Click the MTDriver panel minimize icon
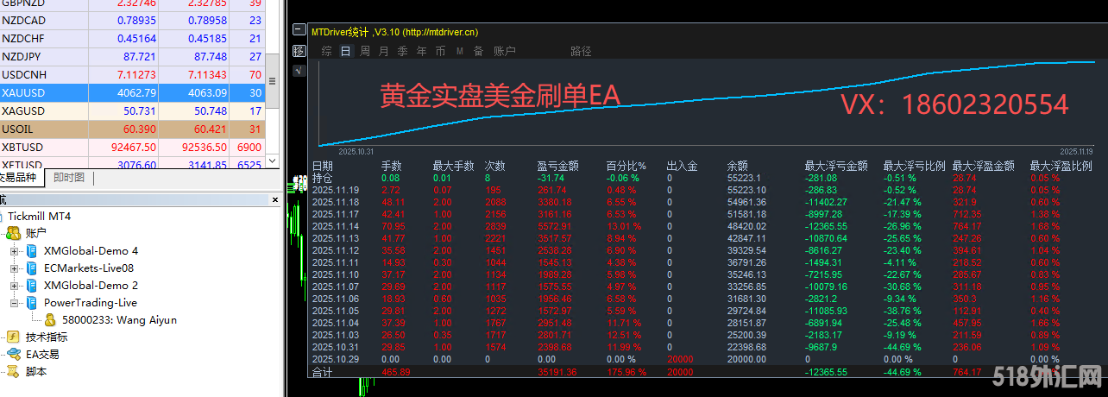Viewport: 1108px width, 397px height. click(x=299, y=31)
